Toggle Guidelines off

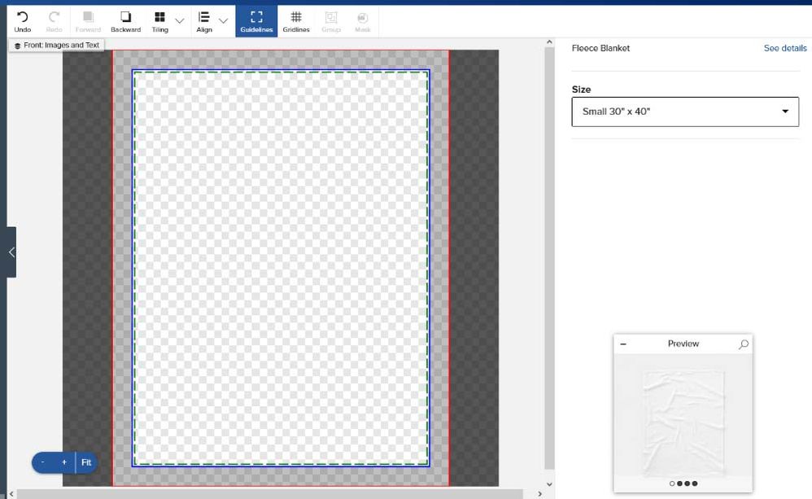click(x=256, y=21)
